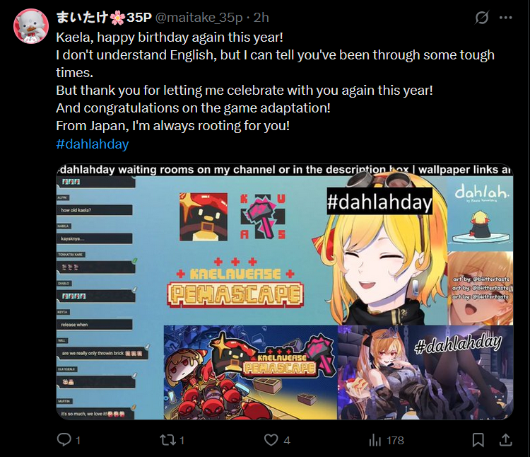Open the reply comment icon
Screen dimensions: 530x457
[x=64, y=440]
